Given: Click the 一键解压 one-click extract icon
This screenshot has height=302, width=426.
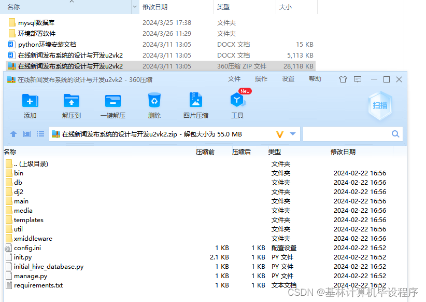Looking at the screenshot, I should 113,101.
